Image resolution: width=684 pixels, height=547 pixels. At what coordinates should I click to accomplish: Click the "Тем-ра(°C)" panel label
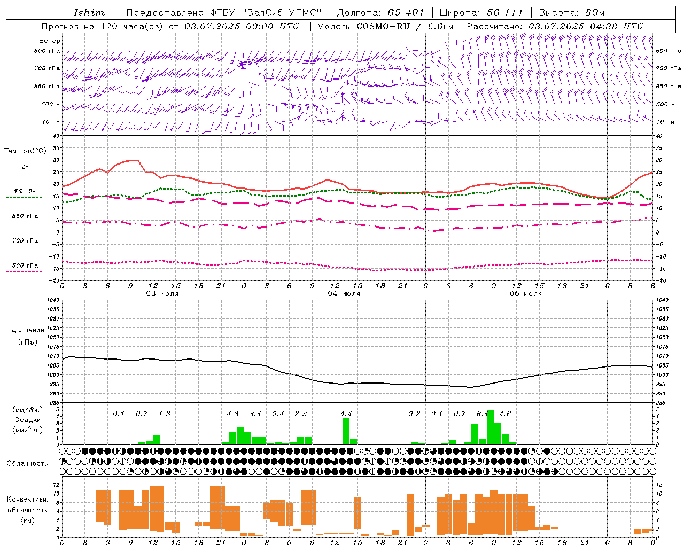coord(25,151)
